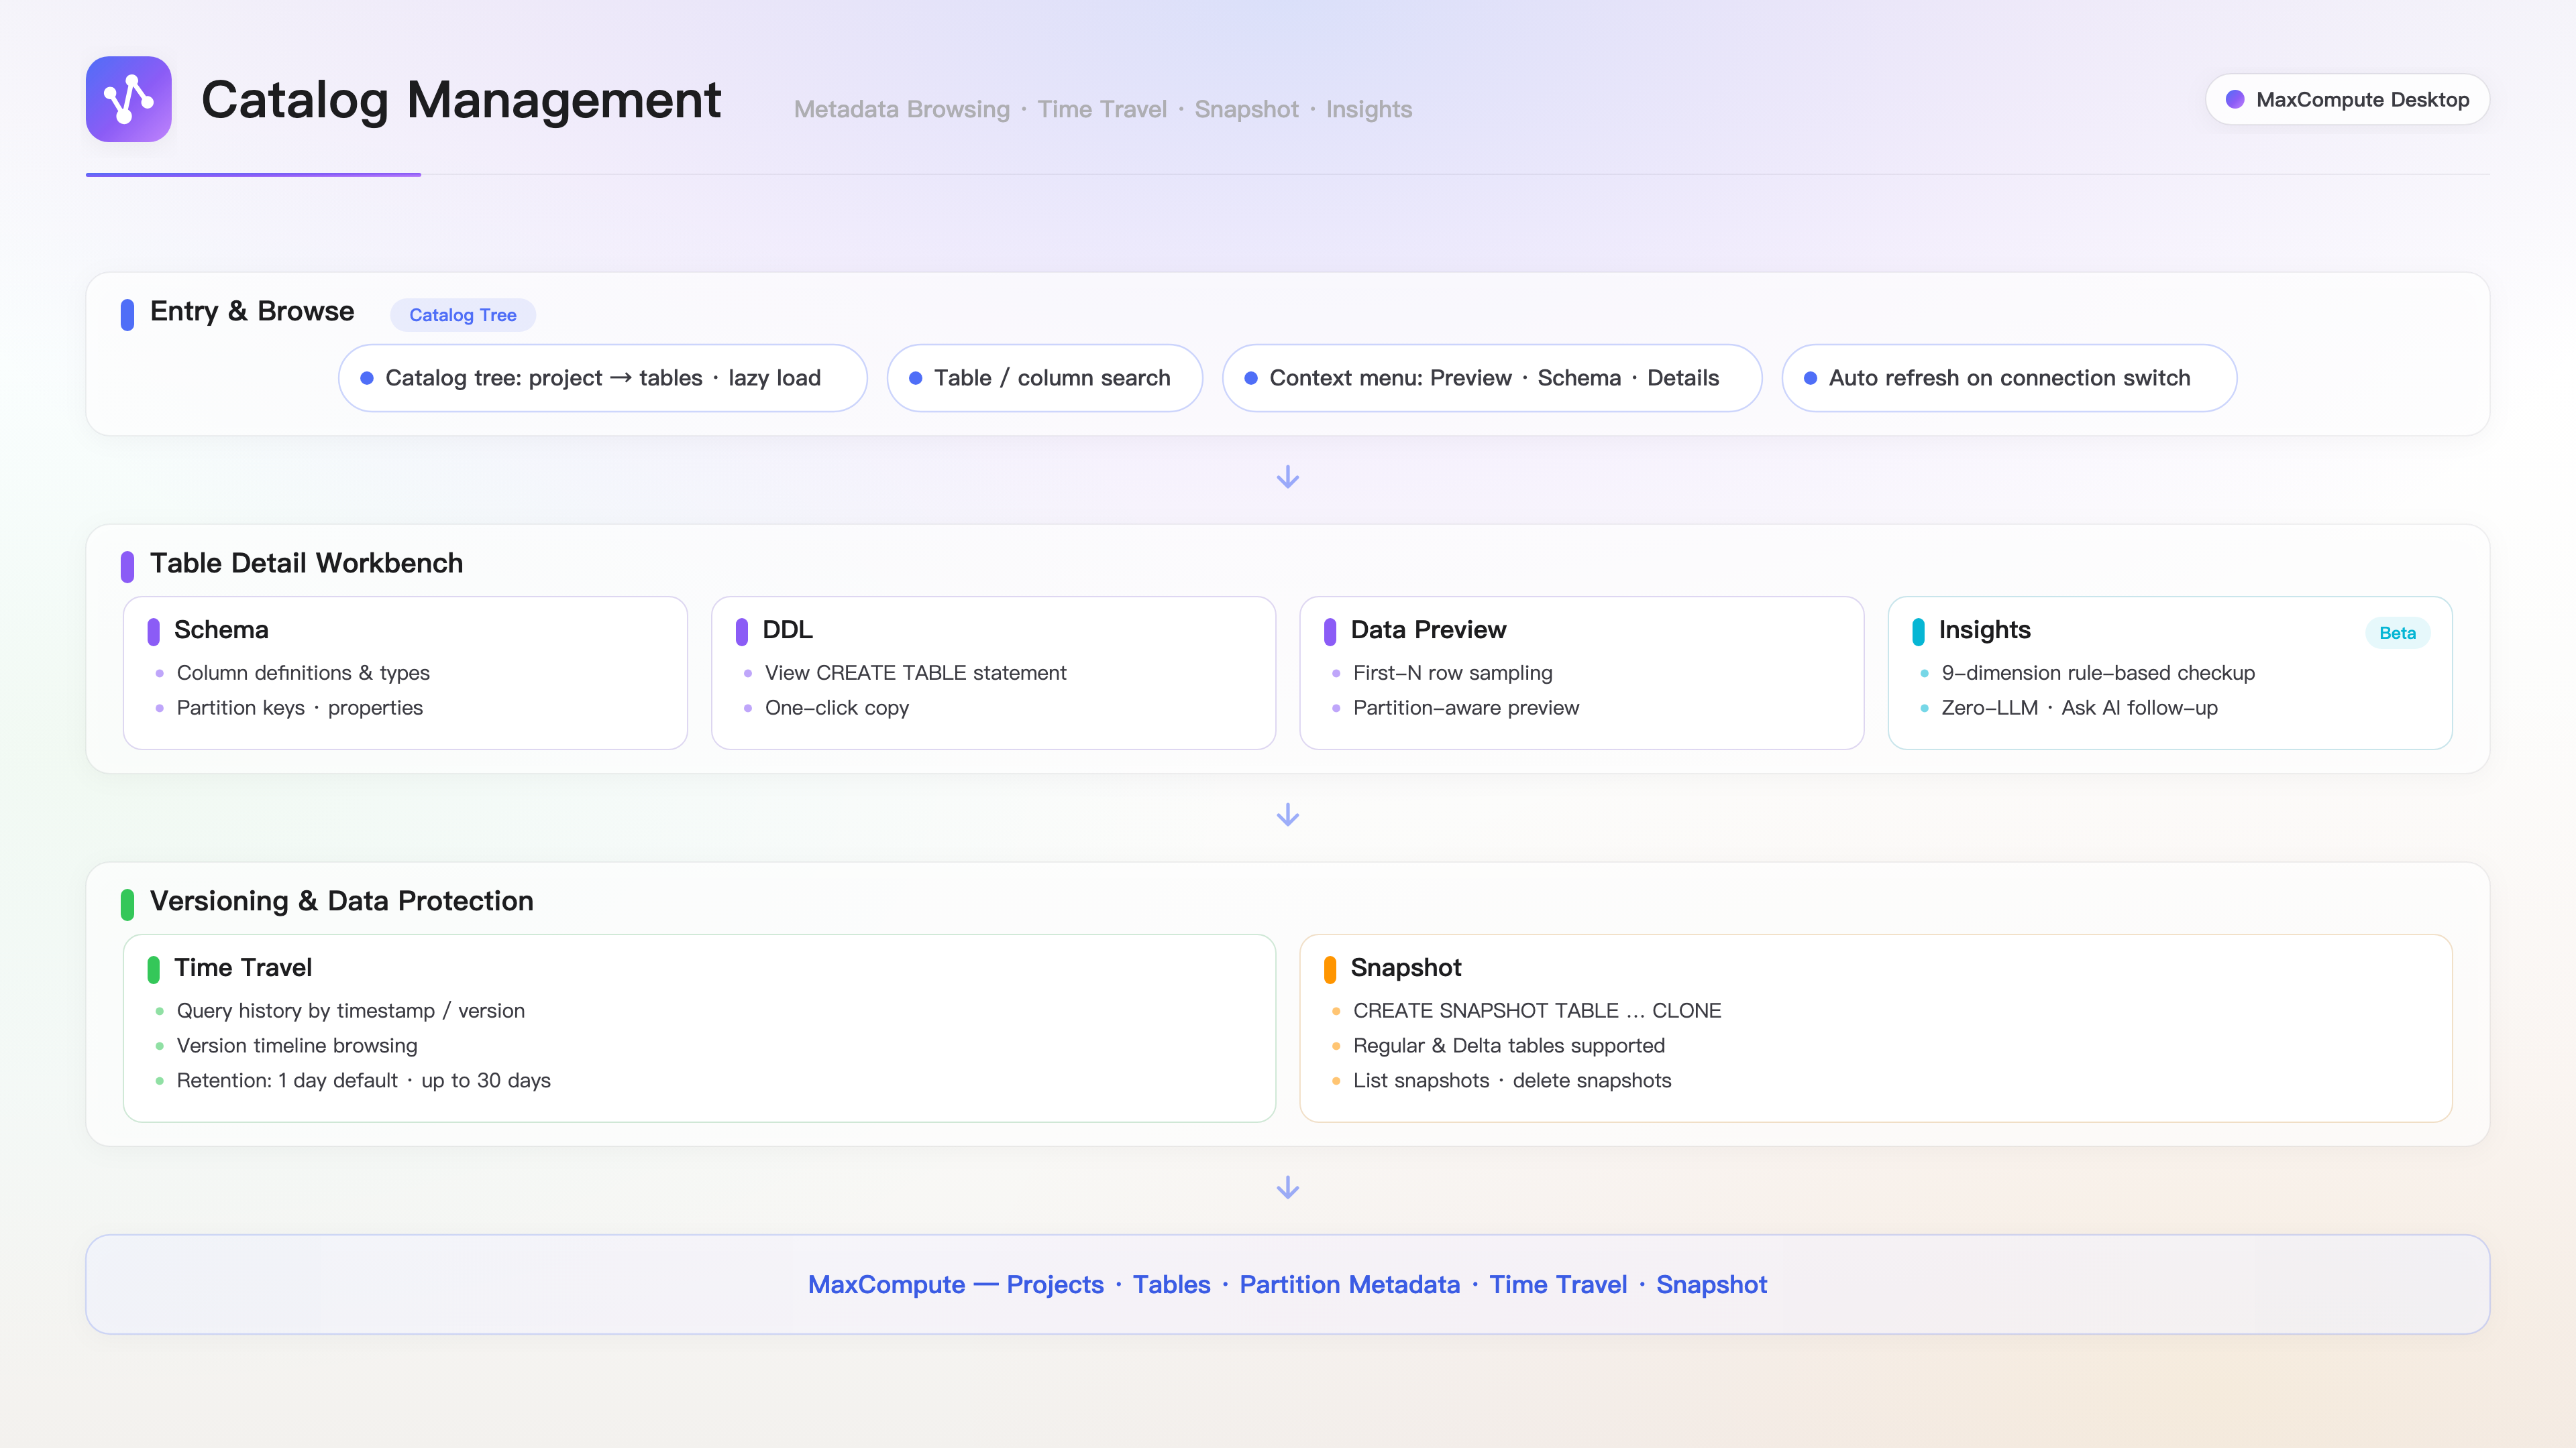
Task: Select the Catalog Tree tag
Action: (463, 315)
